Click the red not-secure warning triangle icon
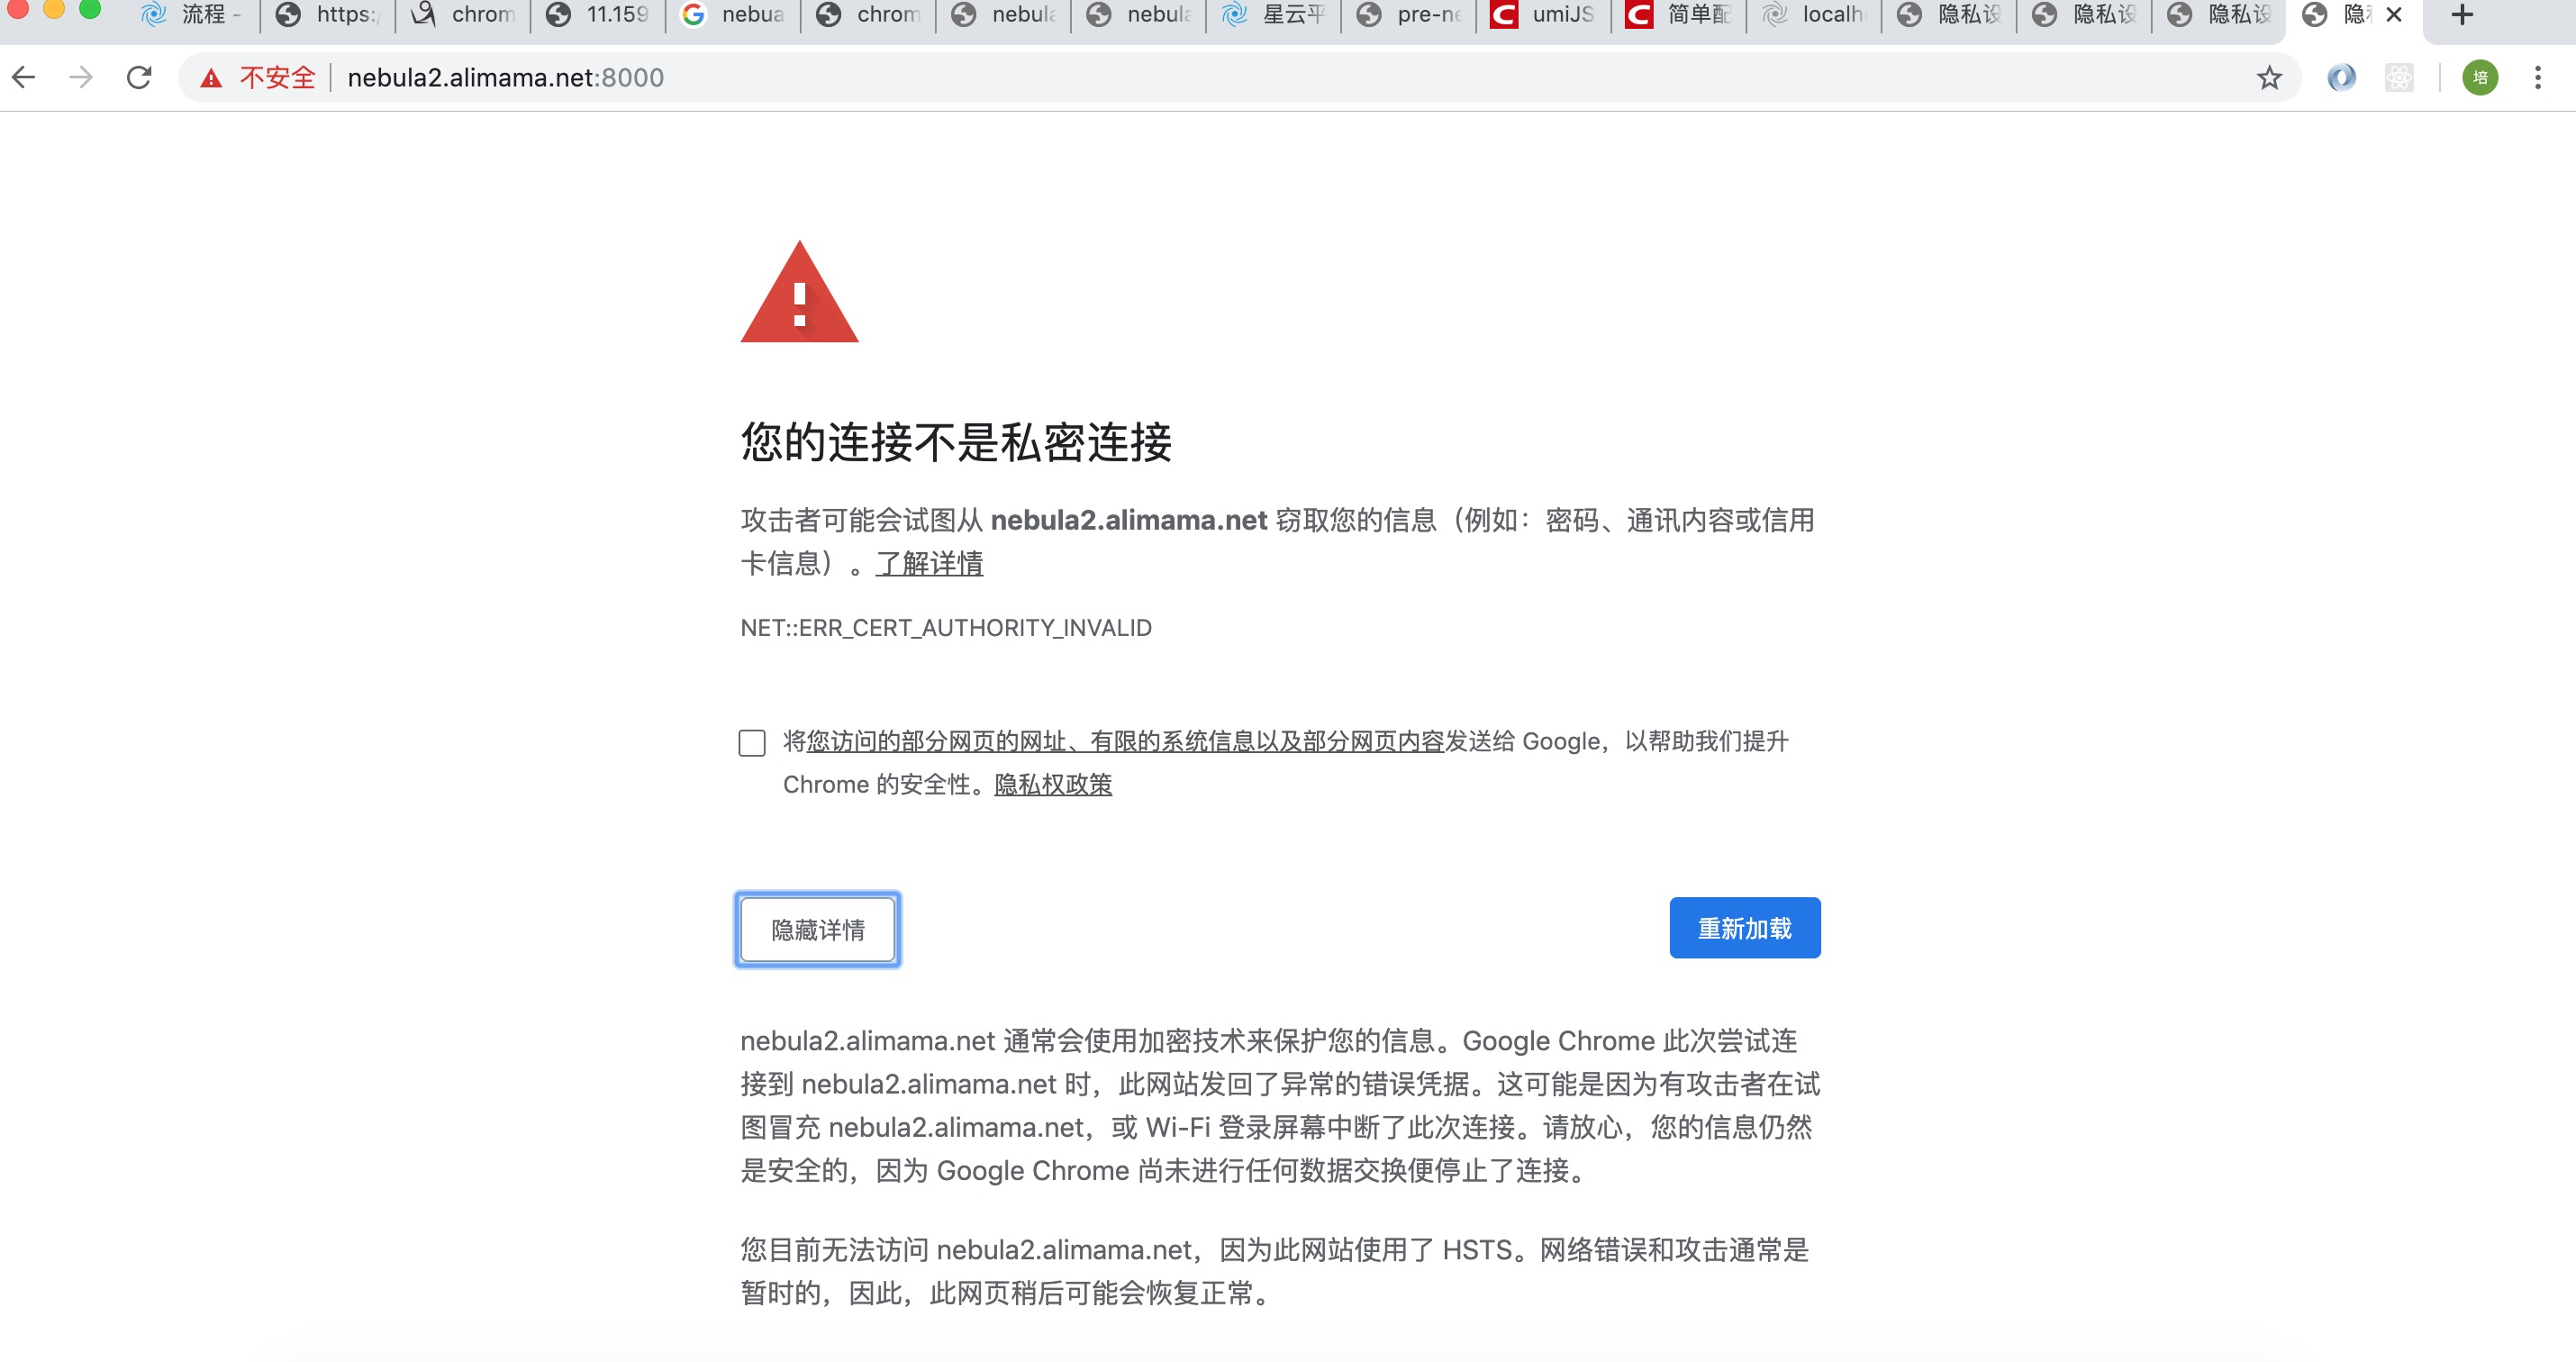The image size is (2576, 1362). [x=211, y=78]
